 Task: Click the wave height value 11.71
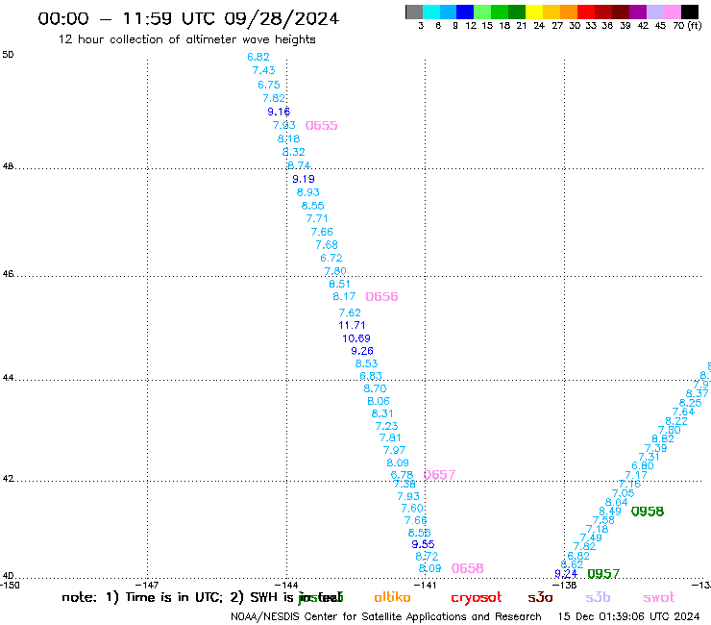[352, 325]
